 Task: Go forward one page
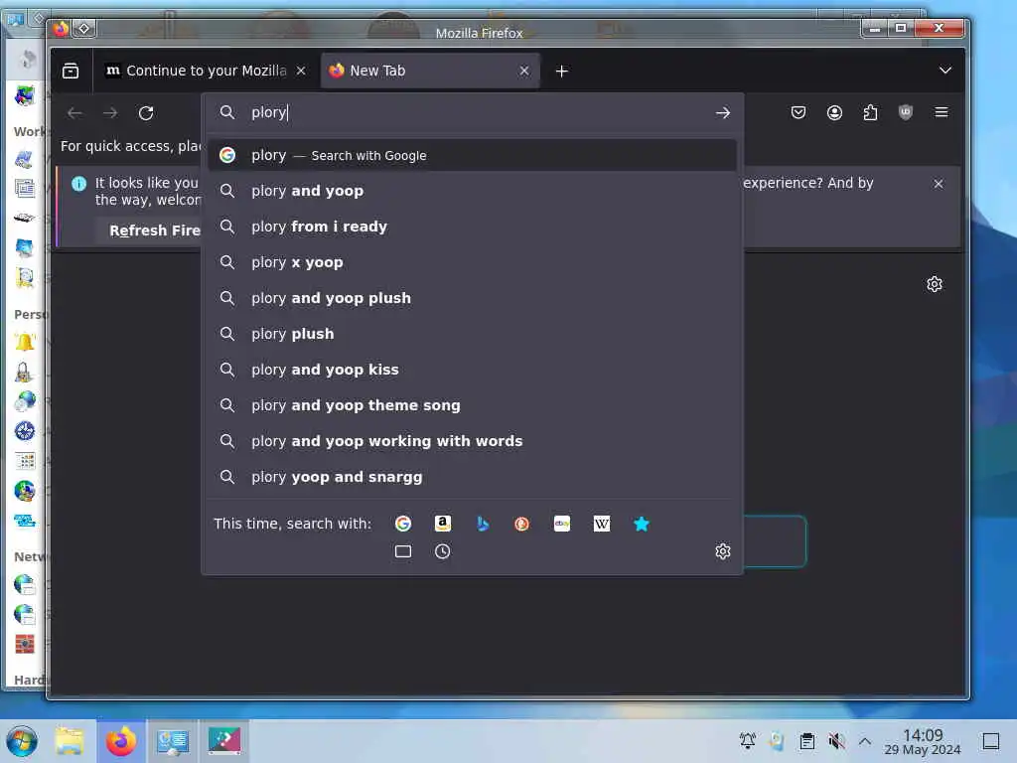[110, 113]
